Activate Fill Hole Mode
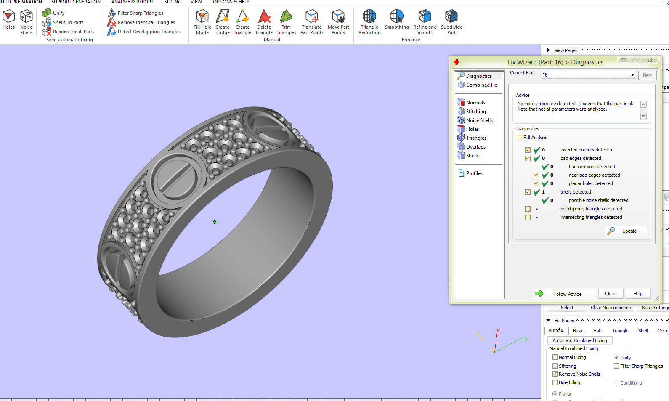Image resolution: width=669 pixels, height=401 pixels. pos(202,22)
